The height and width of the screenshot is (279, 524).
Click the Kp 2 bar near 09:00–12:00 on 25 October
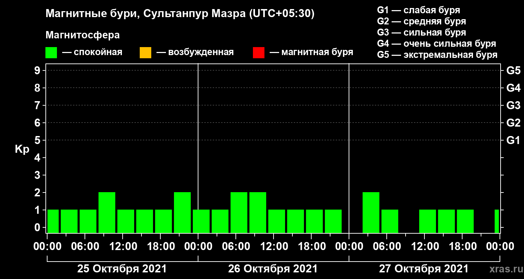click(x=107, y=212)
